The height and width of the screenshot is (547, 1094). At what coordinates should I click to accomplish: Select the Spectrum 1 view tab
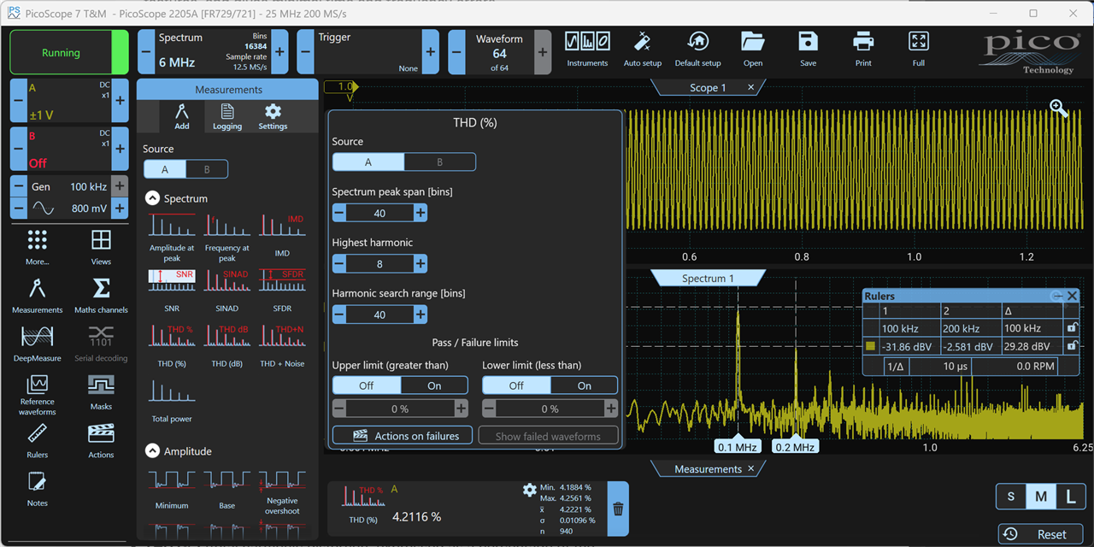click(x=708, y=279)
